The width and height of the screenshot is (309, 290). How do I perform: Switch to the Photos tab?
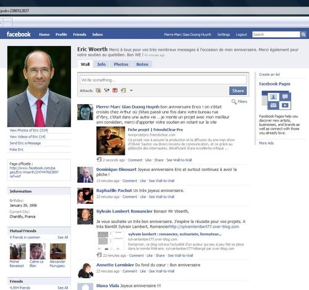coord(121,64)
